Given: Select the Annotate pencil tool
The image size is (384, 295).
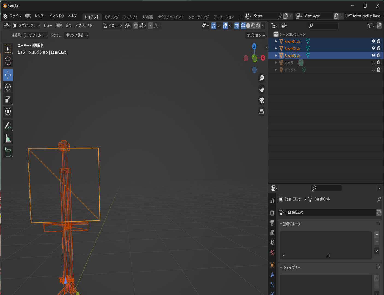Looking at the screenshot, I should click(8, 126).
